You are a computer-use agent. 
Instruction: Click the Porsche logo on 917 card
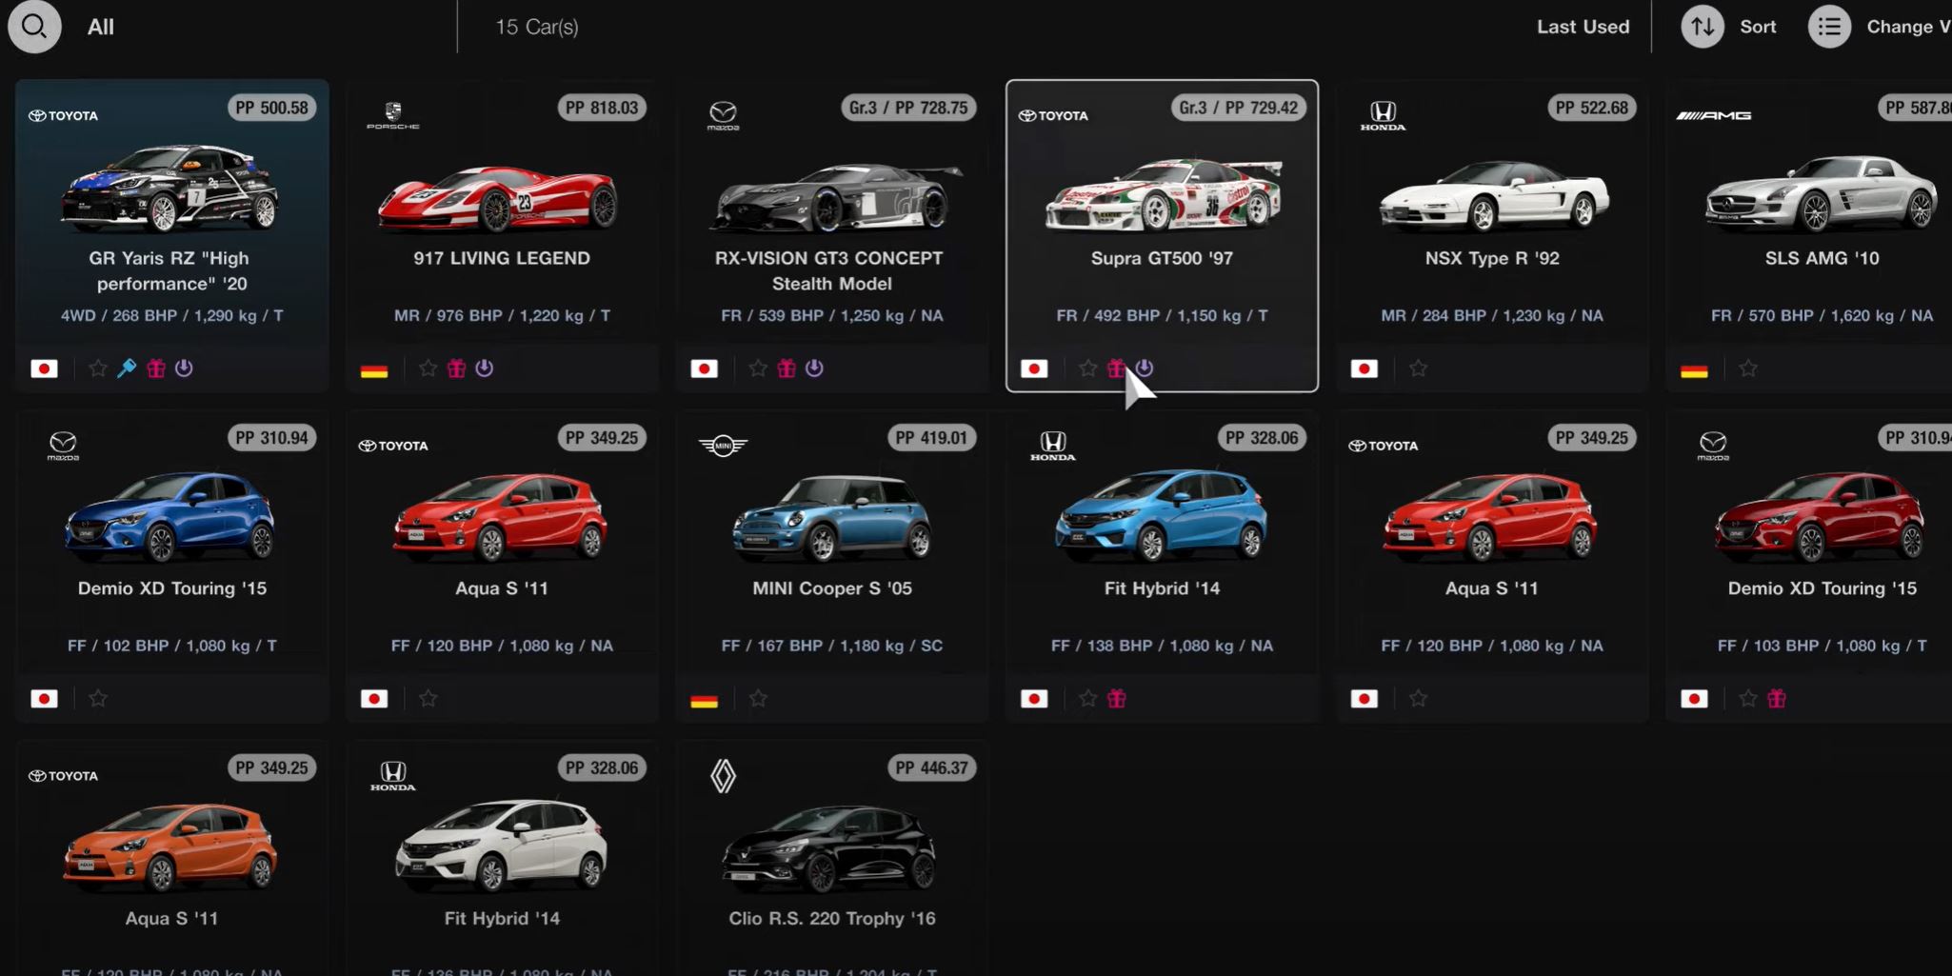tap(393, 115)
